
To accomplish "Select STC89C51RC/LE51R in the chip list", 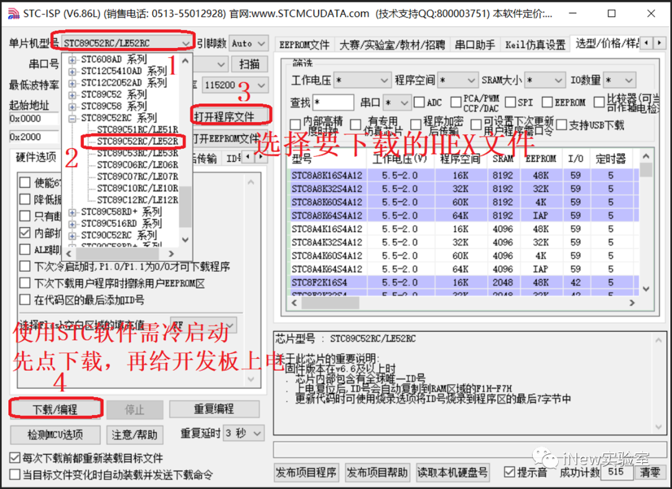I will point(138,129).
